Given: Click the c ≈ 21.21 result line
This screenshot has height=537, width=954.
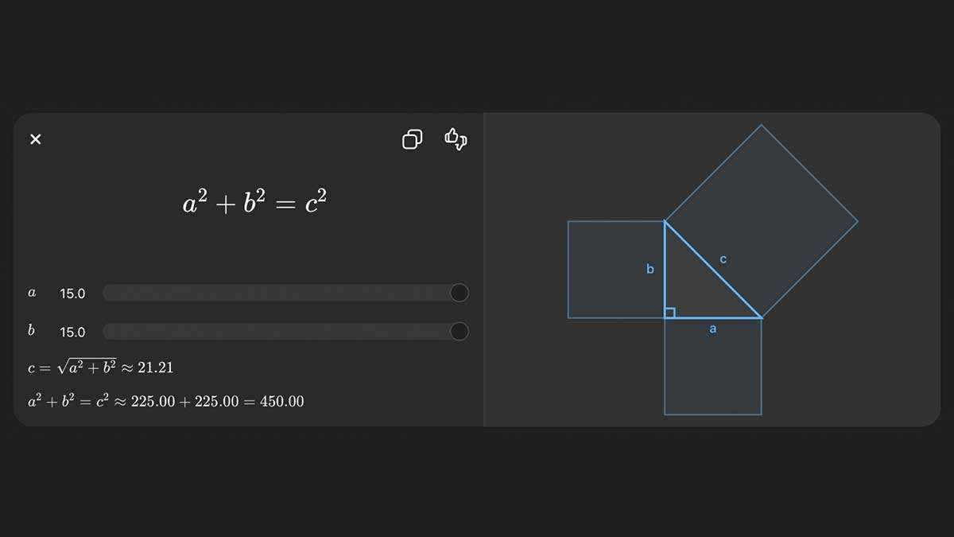Looking at the screenshot, I should (x=100, y=367).
